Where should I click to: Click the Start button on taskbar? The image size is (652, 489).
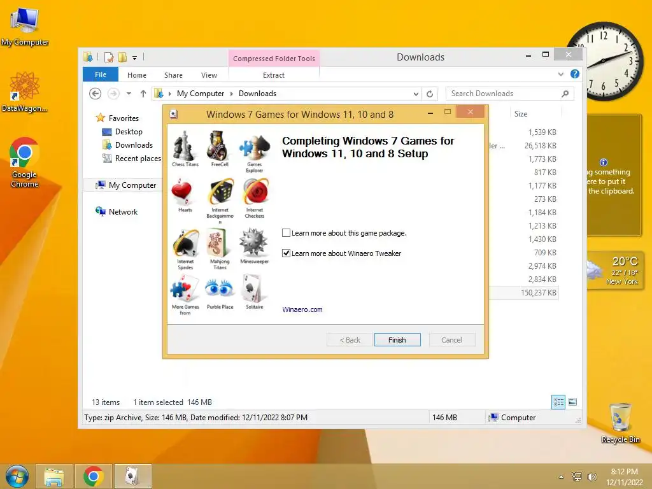pyautogui.click(x=17, y=476)
